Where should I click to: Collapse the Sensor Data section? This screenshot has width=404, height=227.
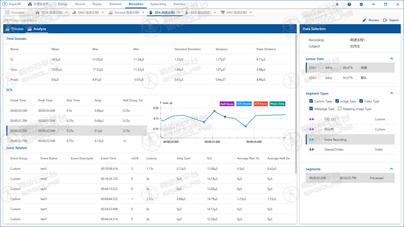pos(392,59)
